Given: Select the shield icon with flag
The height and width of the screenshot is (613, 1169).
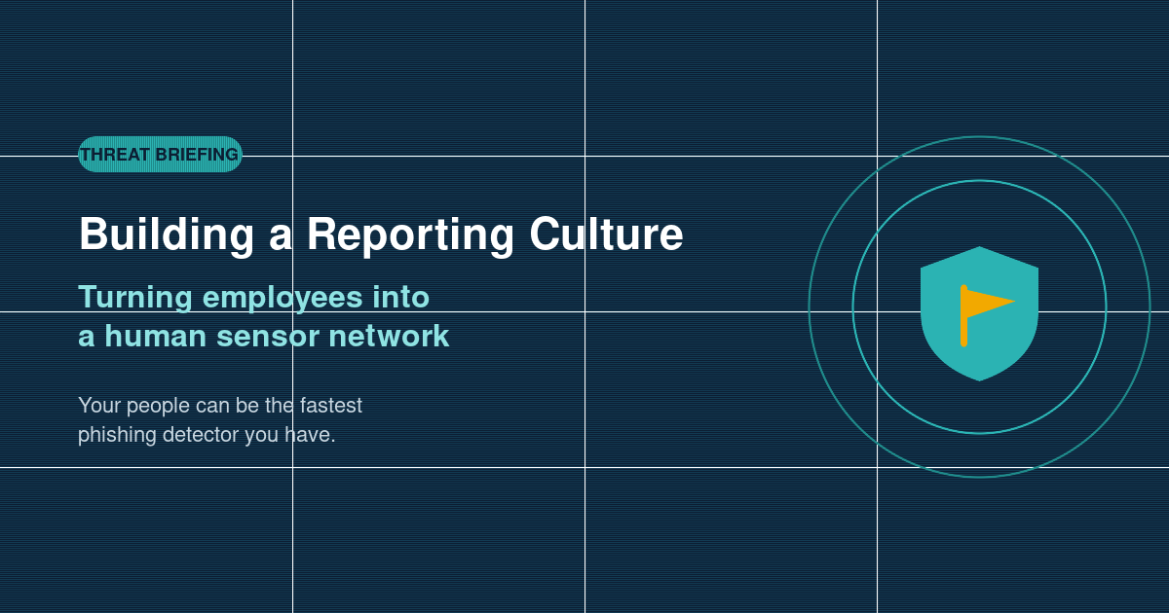Looking at the screenshot, I should 979,313.
